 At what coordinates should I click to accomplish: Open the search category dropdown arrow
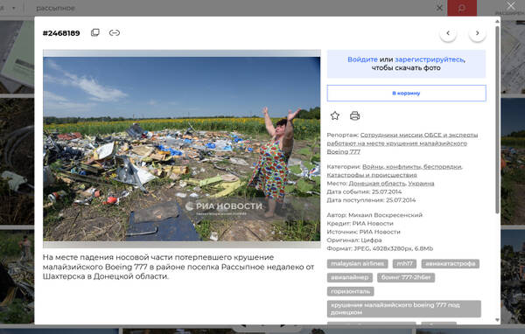point(14,8)
